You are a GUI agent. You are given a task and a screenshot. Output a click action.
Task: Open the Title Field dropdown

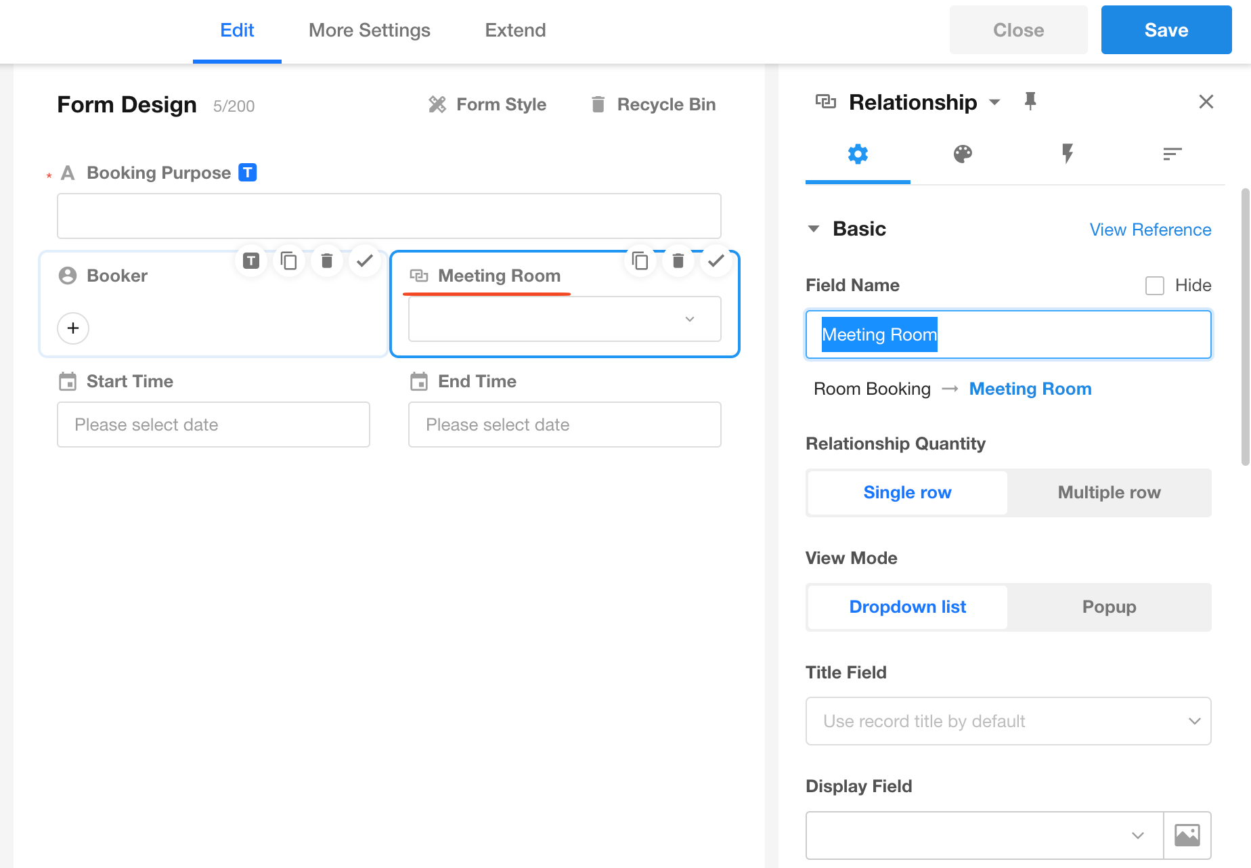1008,721
